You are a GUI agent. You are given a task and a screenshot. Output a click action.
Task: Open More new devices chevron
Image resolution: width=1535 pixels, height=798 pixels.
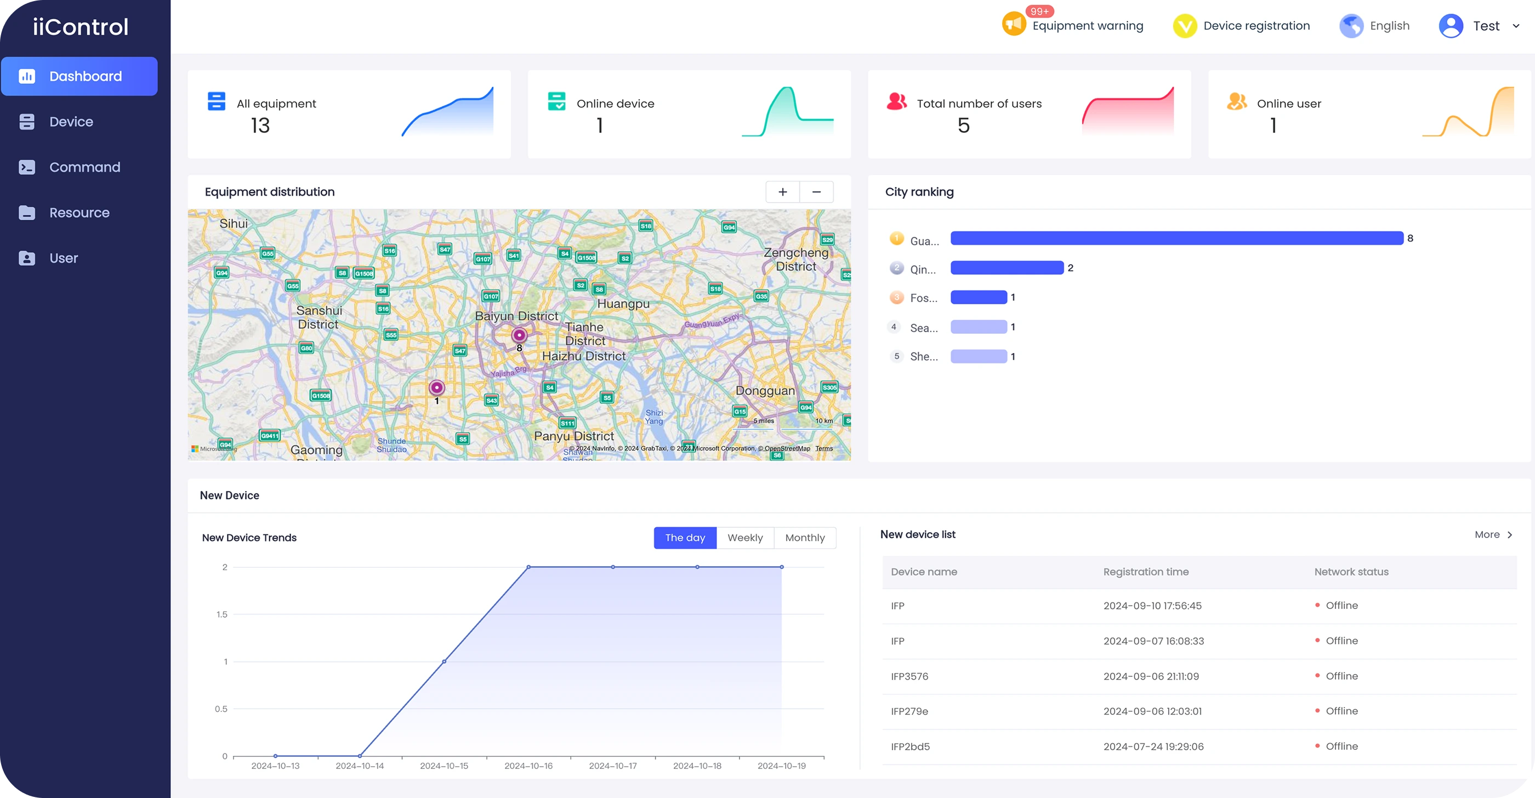pos(1509,535)
